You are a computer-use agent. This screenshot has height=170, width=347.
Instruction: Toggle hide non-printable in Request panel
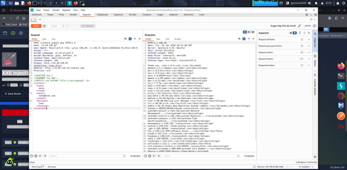pyautogui.click(x=125, y=39)
